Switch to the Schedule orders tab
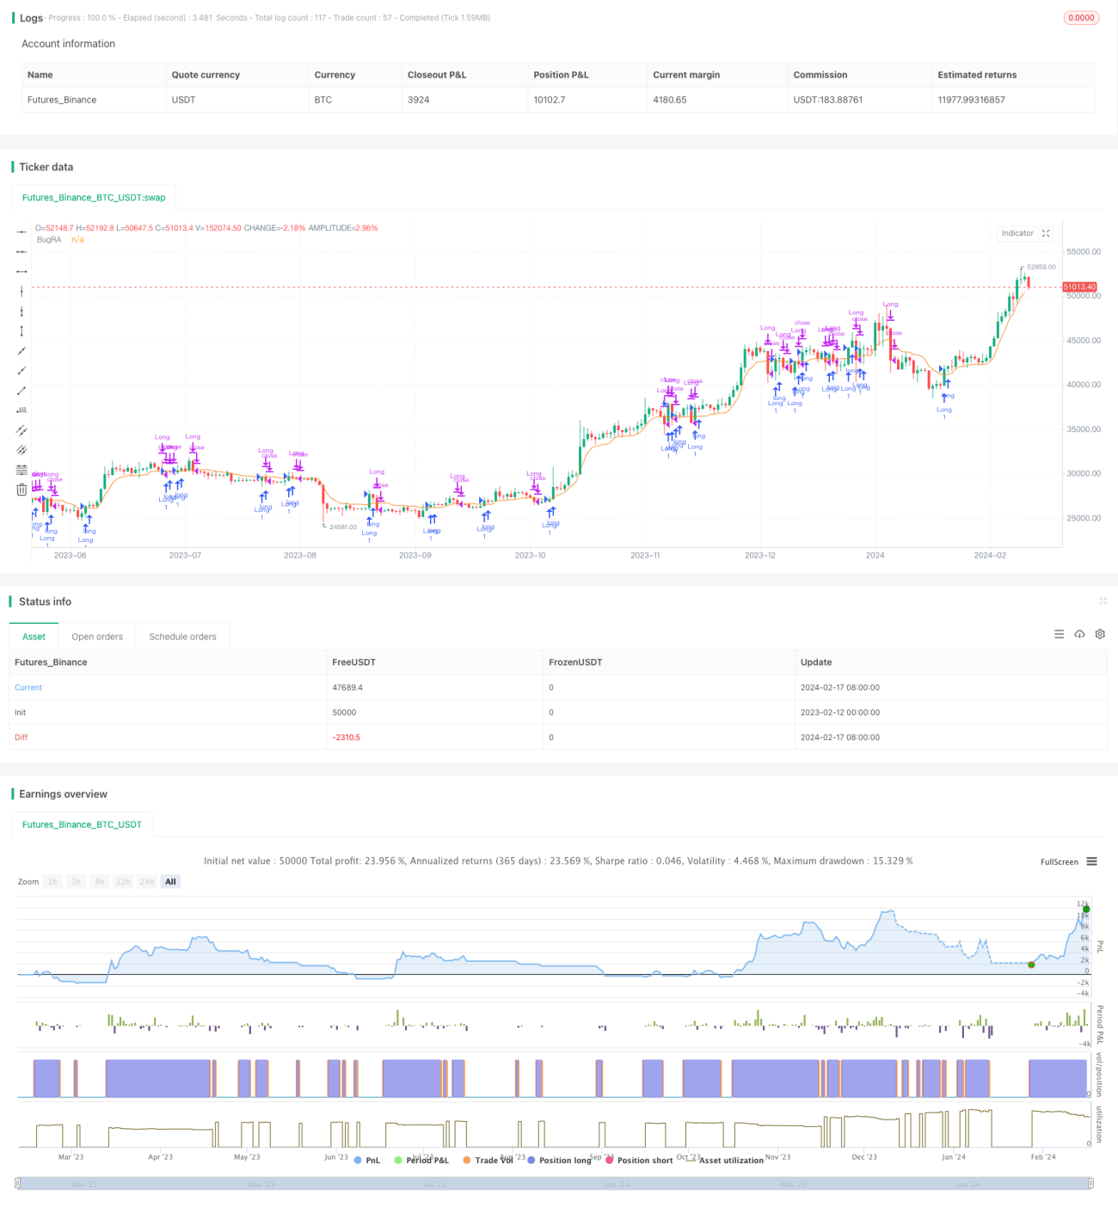1118x1208 pixels. click(x=182, y=637)
